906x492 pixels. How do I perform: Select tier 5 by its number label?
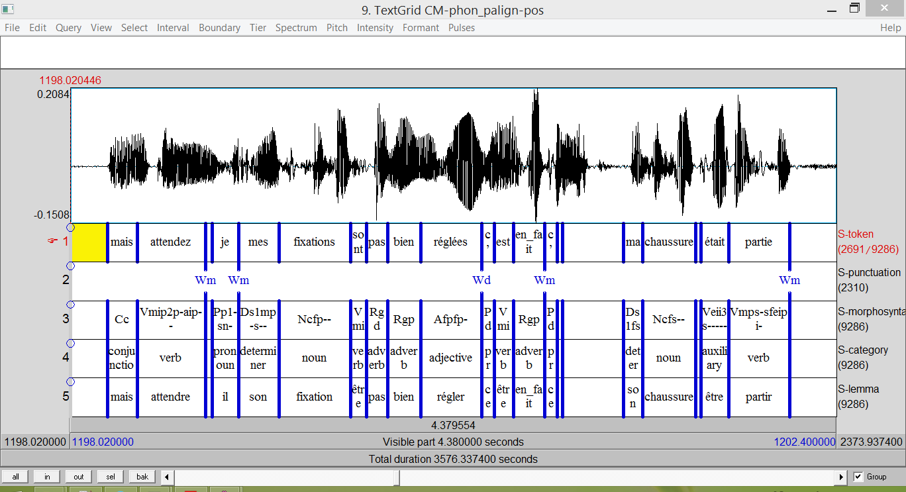[x=66, y=397]
